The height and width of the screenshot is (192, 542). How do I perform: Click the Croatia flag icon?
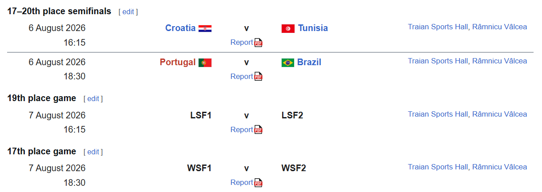[205, 28]
